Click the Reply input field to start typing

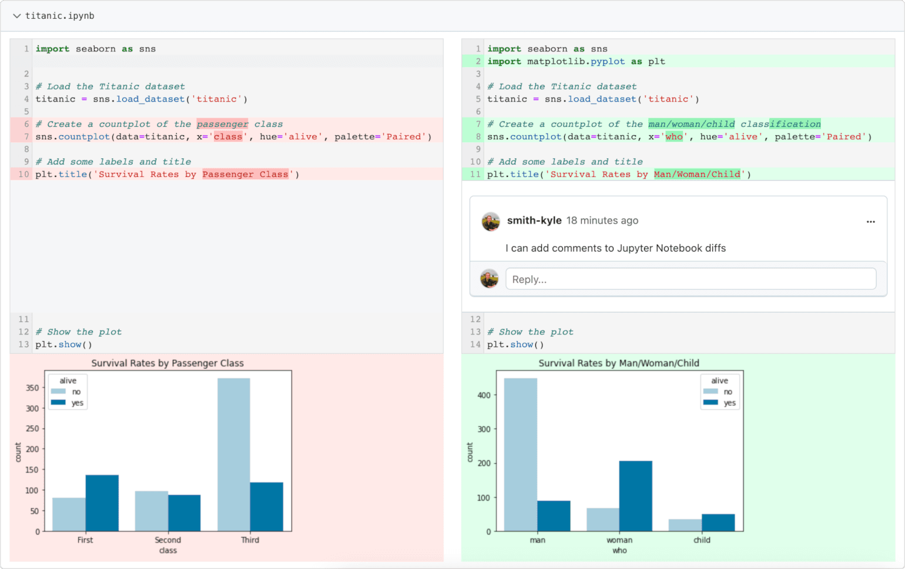click(688, 279)
